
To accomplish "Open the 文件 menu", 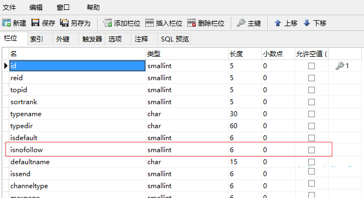I will (x=9, y=8).
